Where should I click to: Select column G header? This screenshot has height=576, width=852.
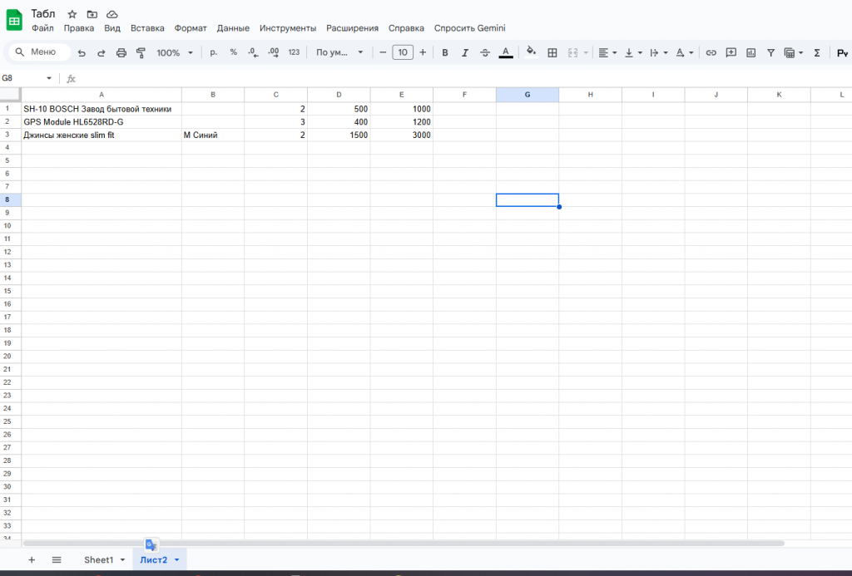(x=527, y=95)
